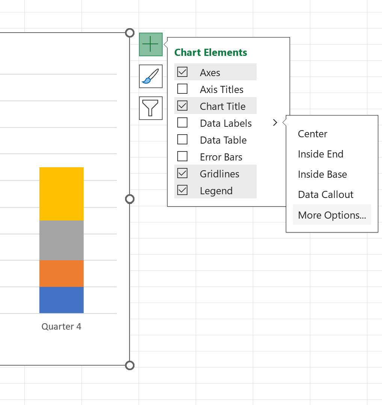Enable Axis Titles for the chart
This screenshot has height=405, width=382.
[x=182, y=89]
